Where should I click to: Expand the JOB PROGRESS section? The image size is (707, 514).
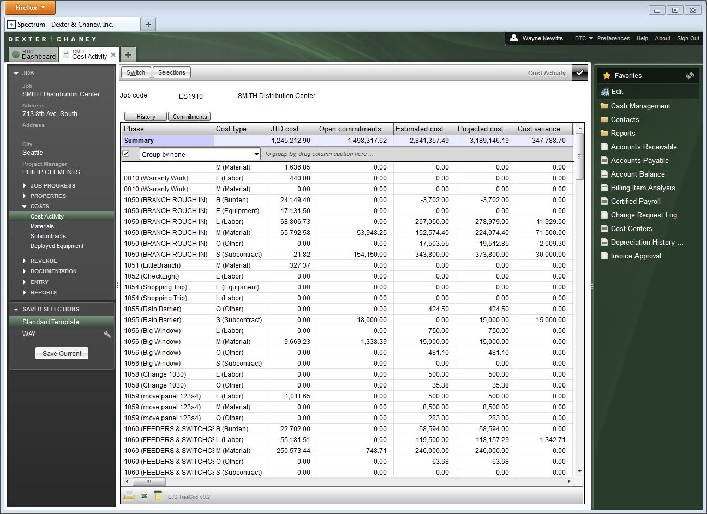[52, 185]
